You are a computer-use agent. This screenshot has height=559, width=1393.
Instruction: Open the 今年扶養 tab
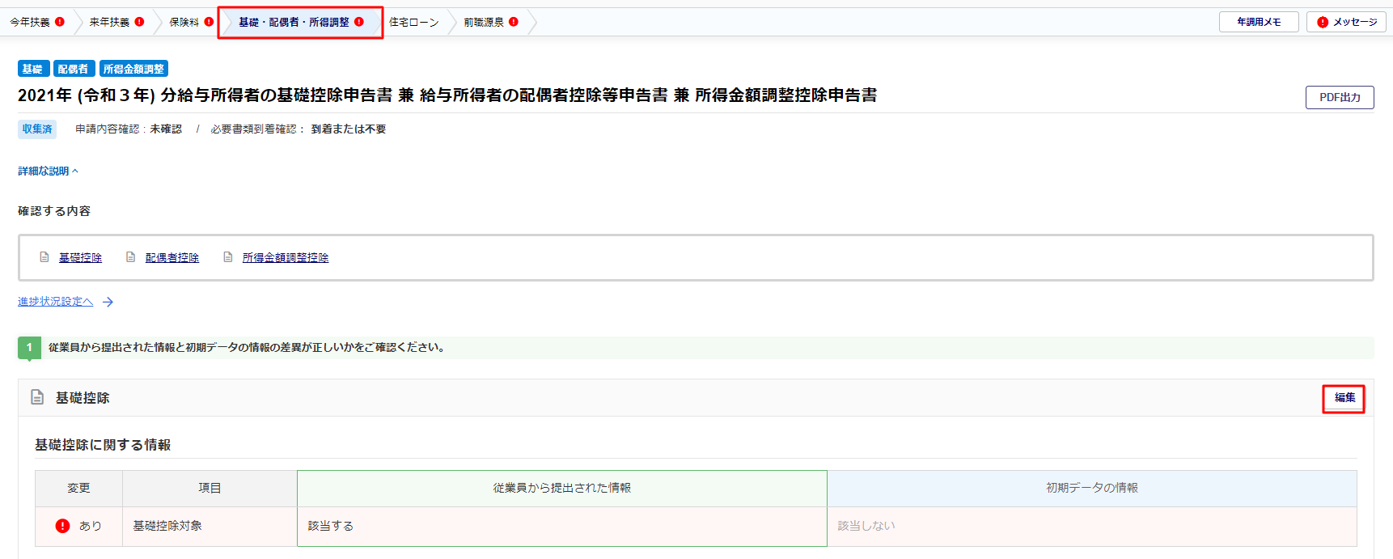(30, 23)
